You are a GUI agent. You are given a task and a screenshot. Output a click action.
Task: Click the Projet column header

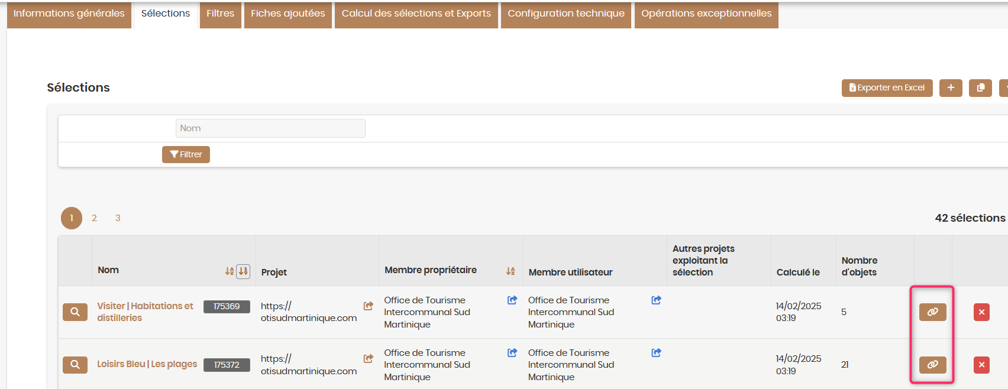[x=274, y=273]
